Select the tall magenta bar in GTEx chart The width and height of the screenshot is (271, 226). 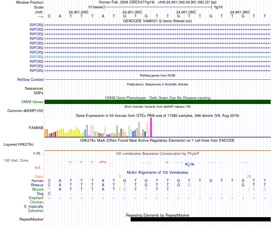pyautogui.click(x=151, y=127)
